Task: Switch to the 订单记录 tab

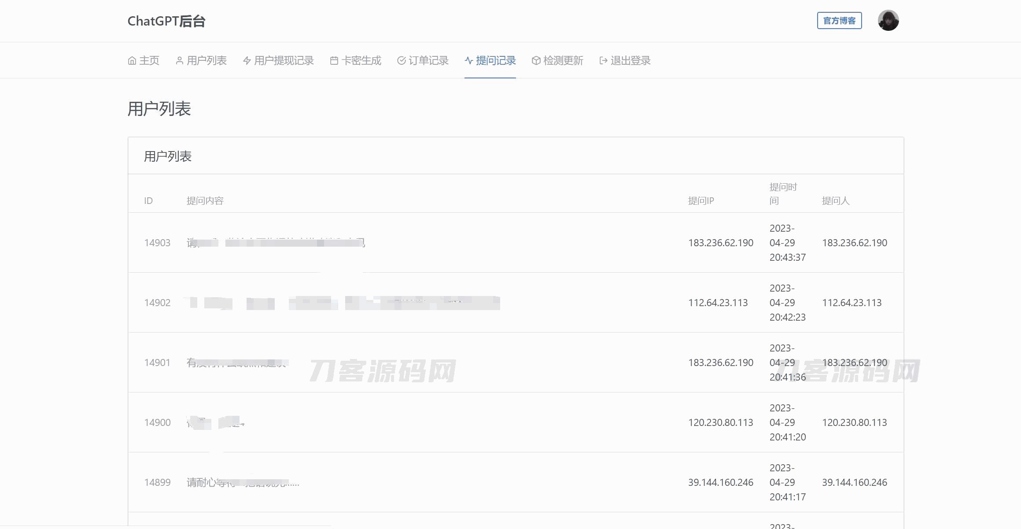Action: point(428,61)
